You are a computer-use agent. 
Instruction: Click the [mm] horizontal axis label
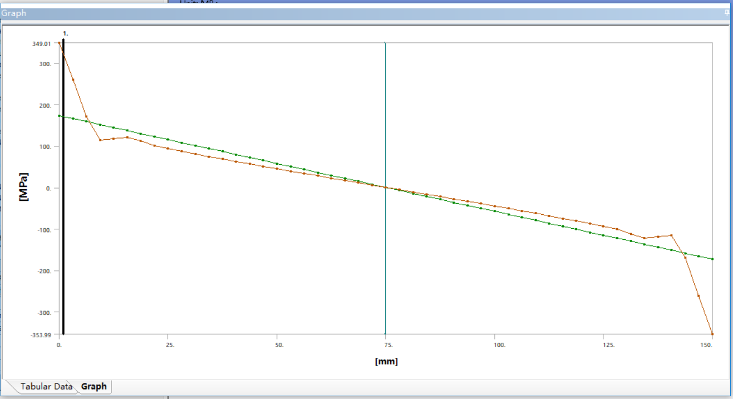[x=386, y=361]
